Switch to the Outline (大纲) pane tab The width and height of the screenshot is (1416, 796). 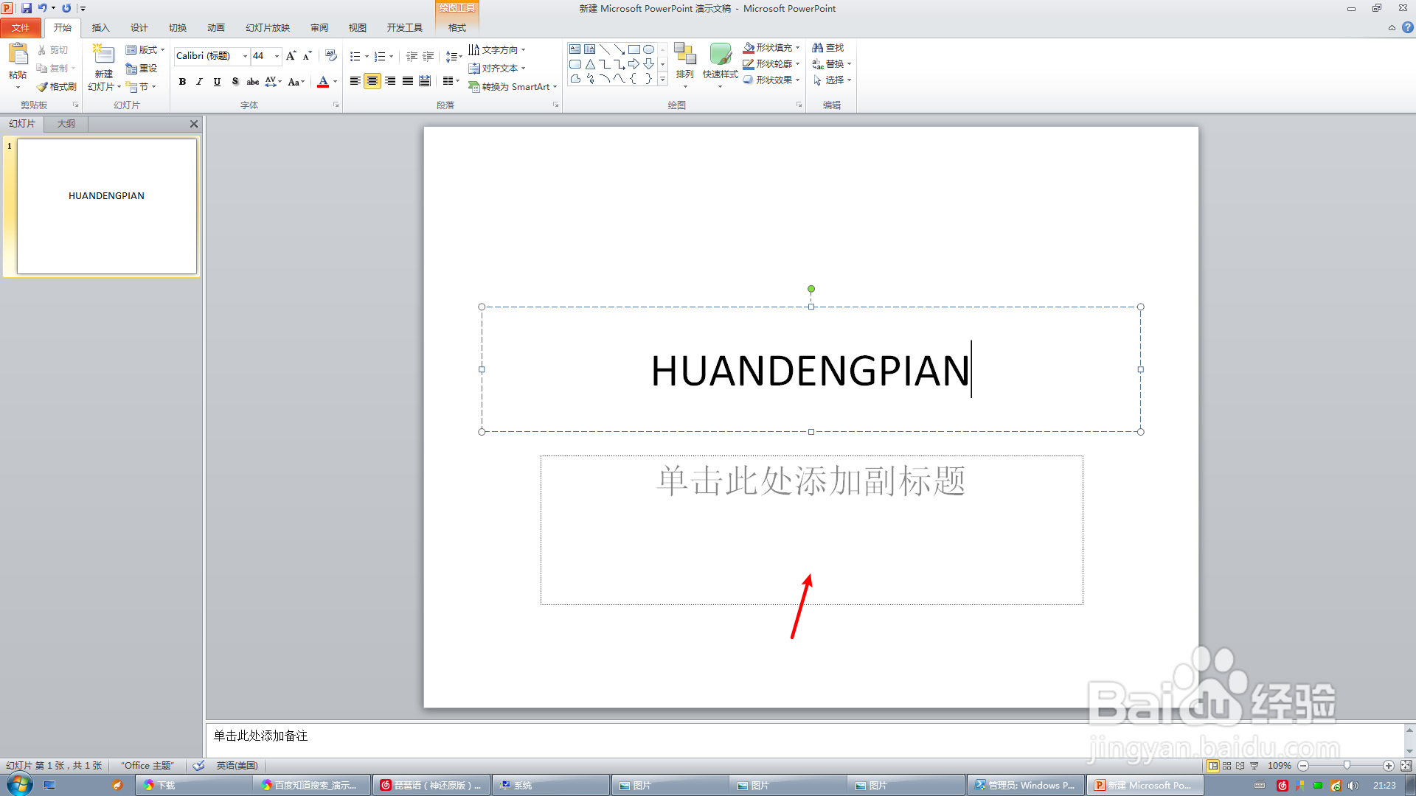coord(66,124)
